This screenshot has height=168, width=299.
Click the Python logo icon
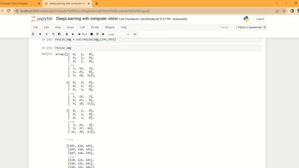[x=246, y=19]
